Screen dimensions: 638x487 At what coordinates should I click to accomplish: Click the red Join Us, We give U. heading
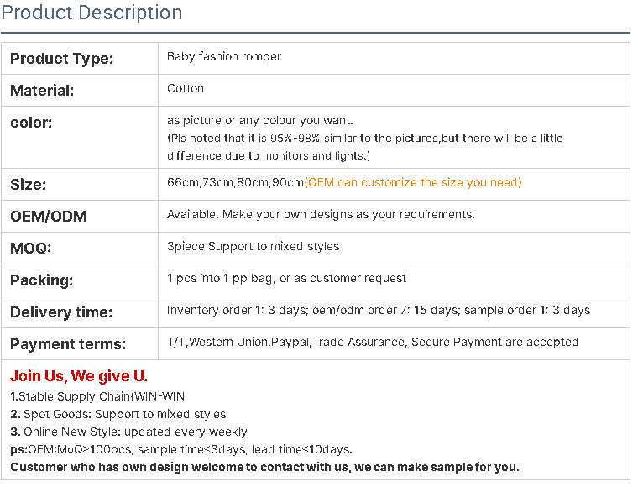tap(79, 376)
